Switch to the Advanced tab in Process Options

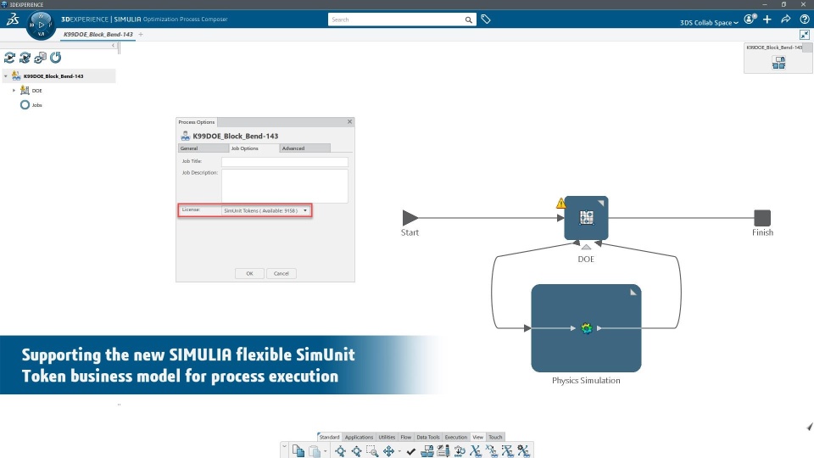click(304, 148)
